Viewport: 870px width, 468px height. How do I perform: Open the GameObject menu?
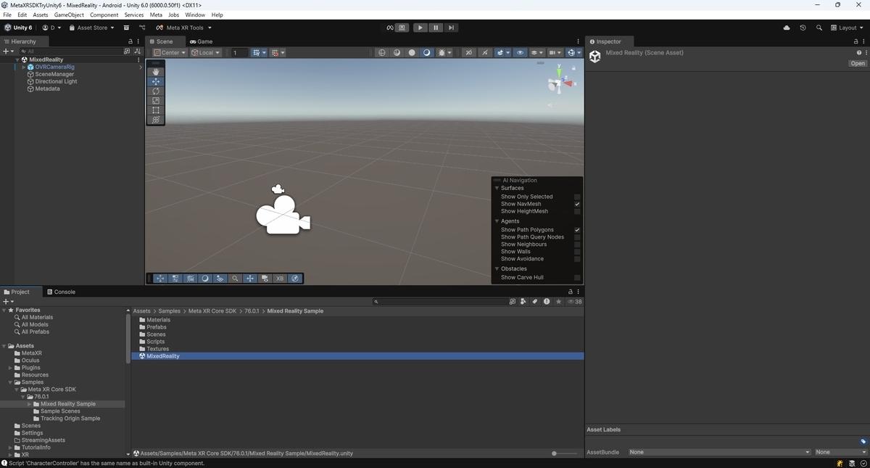[69, 15]
